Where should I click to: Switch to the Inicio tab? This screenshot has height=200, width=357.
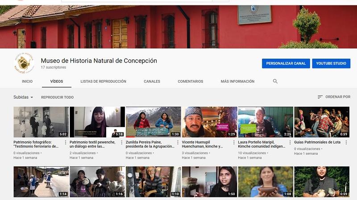pos(27,81)
